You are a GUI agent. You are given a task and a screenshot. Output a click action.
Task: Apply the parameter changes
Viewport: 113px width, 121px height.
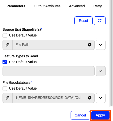[100, 115]
